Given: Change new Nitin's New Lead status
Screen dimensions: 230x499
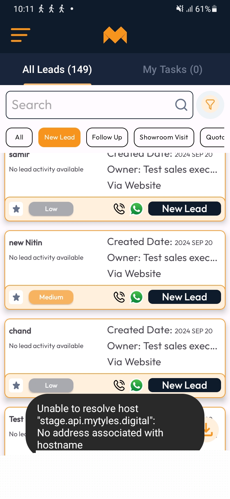Looking at the screenshot, I should pos(184,297).
